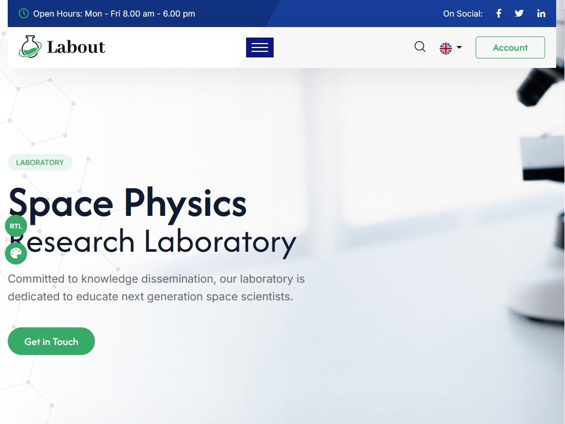
Task: Click the knowledge dissemination description paragraph
Action: pos(156,288)
